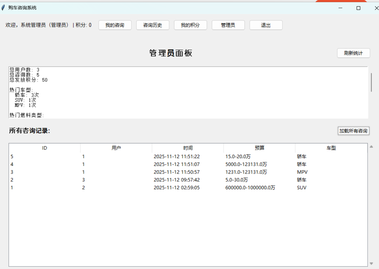The image size is (379, 269).
Task: Click the MPV: 1次 statistics line
Action: click(x=25, y=105)
